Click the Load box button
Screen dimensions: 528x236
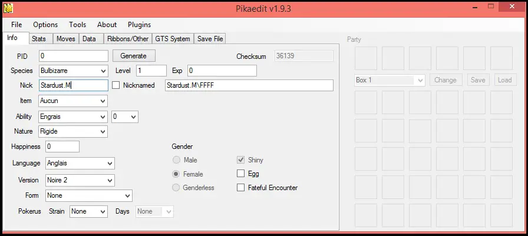pos(505,80)
